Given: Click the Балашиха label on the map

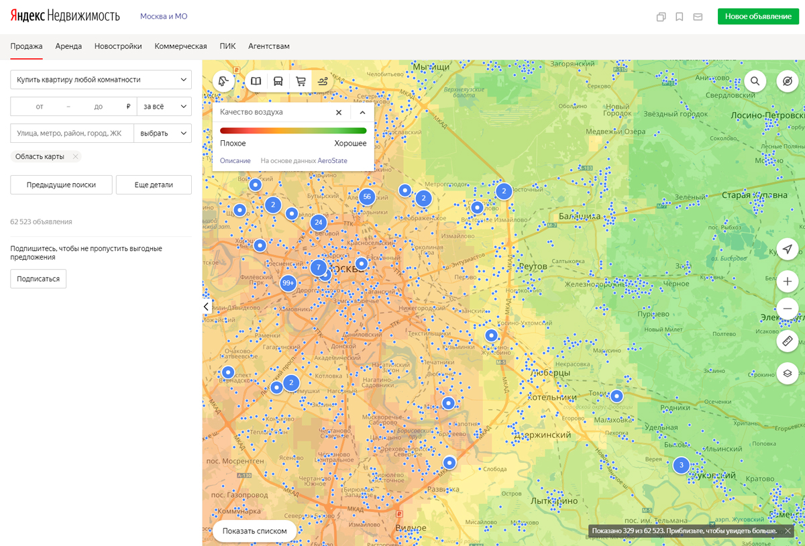Looking at the screenshot, I should 580,216.
